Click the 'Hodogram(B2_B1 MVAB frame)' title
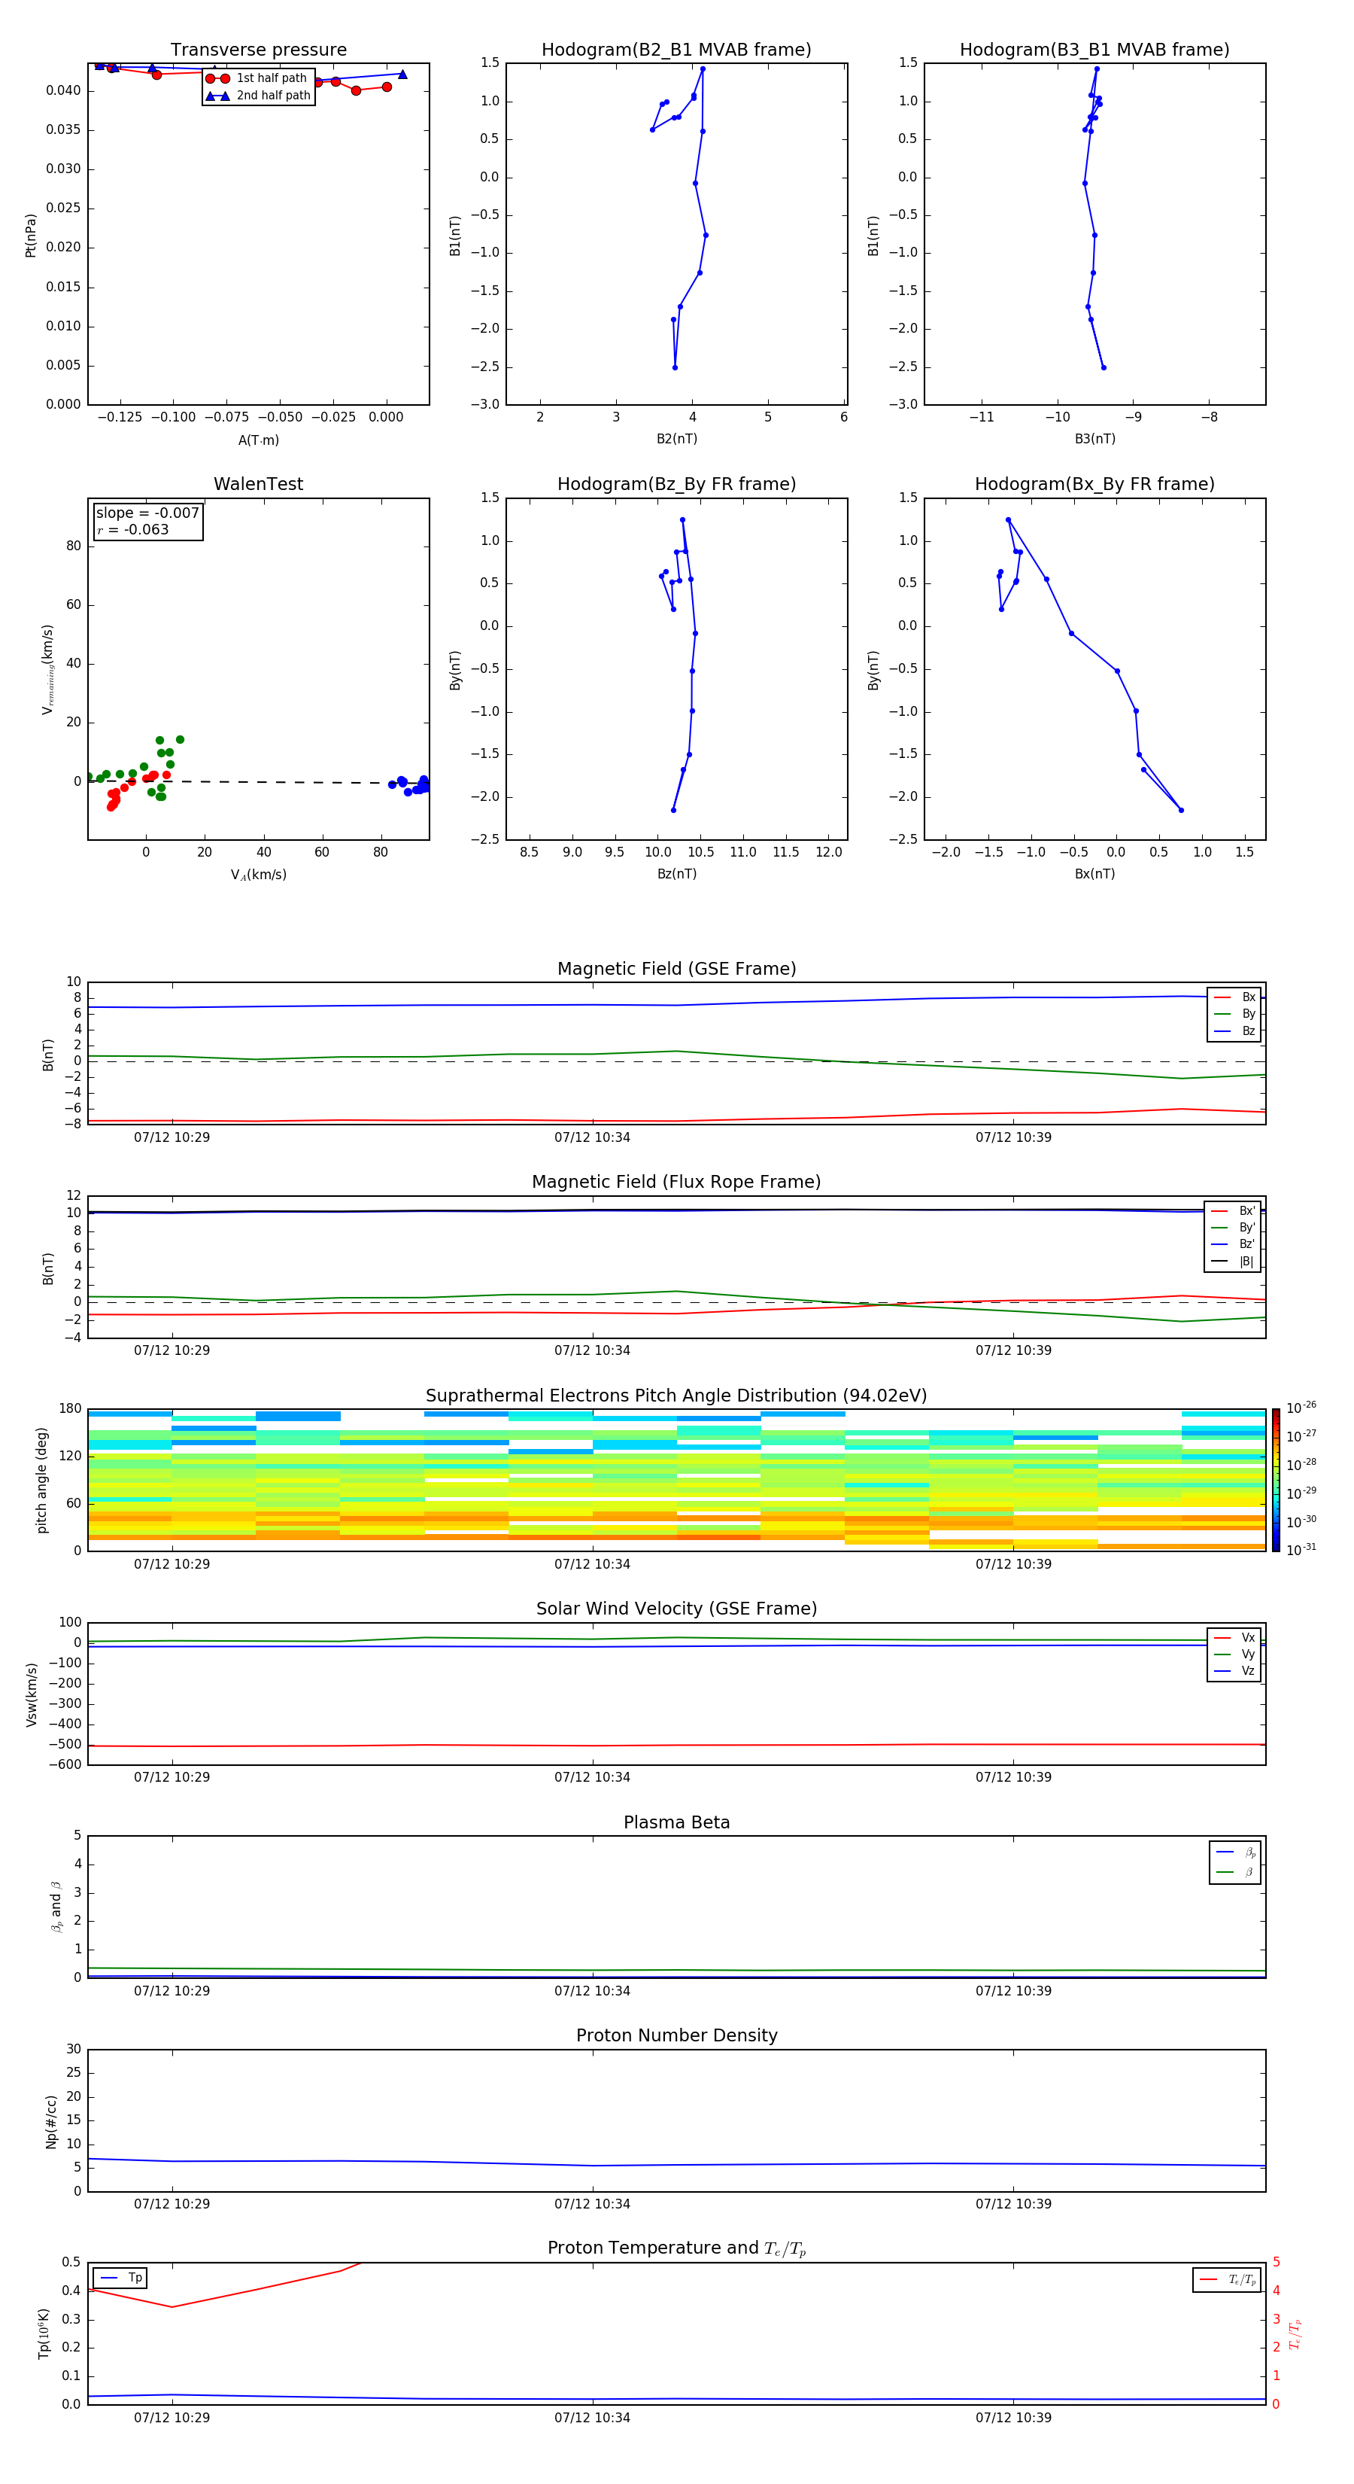This screenshot has height=2484, width=1354. coord(676,50)
